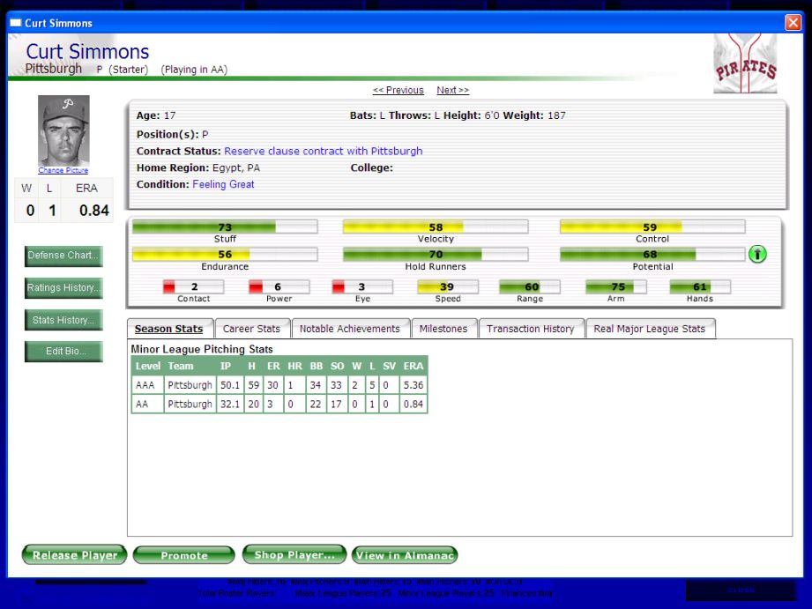The height and width of the screenshot is (609, 812).
Task: Click Home Region Egypt, PA text
Action: [198, 167]
